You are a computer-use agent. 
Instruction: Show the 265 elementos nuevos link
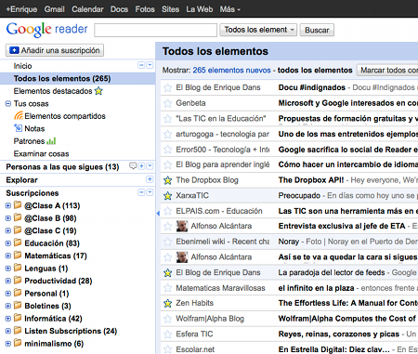coord(231,71)
